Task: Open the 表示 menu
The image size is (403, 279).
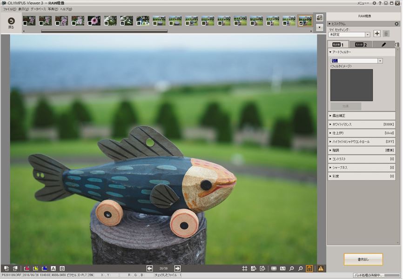Action: coord(23,9)
